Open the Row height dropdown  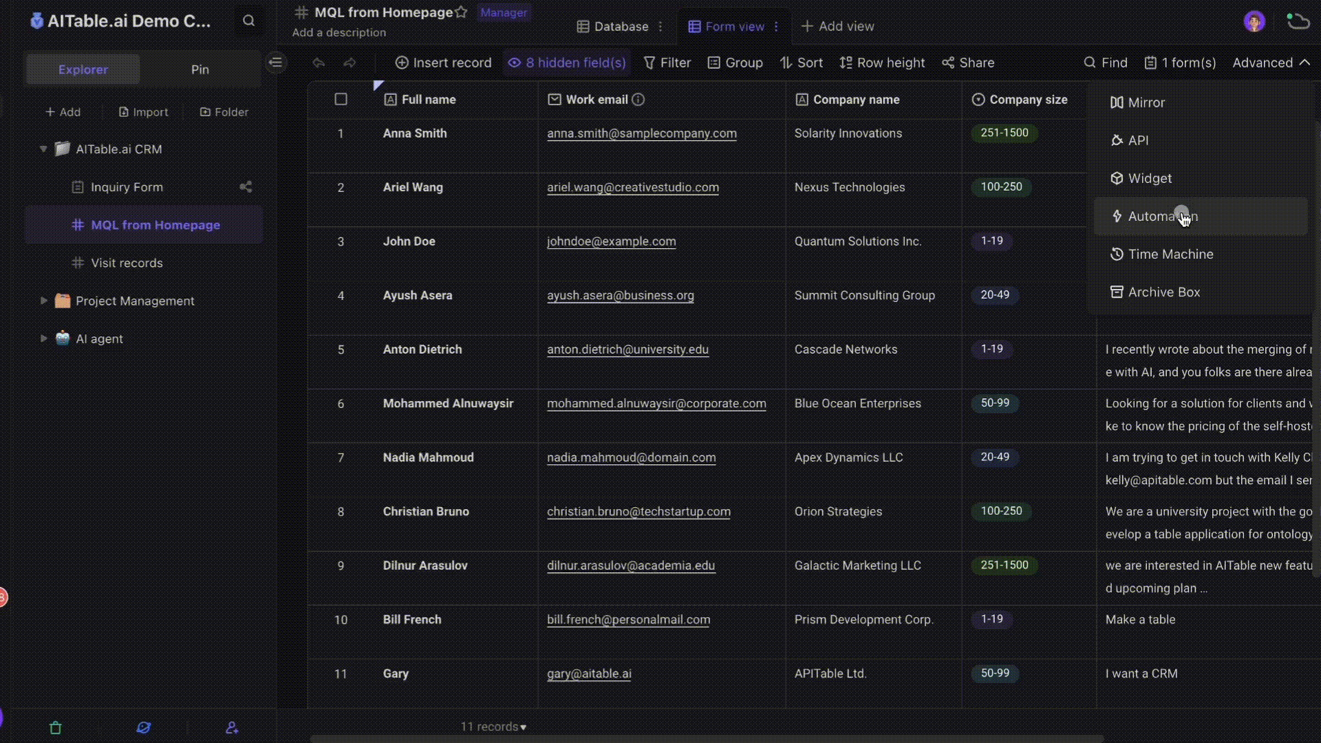[882, 63]
